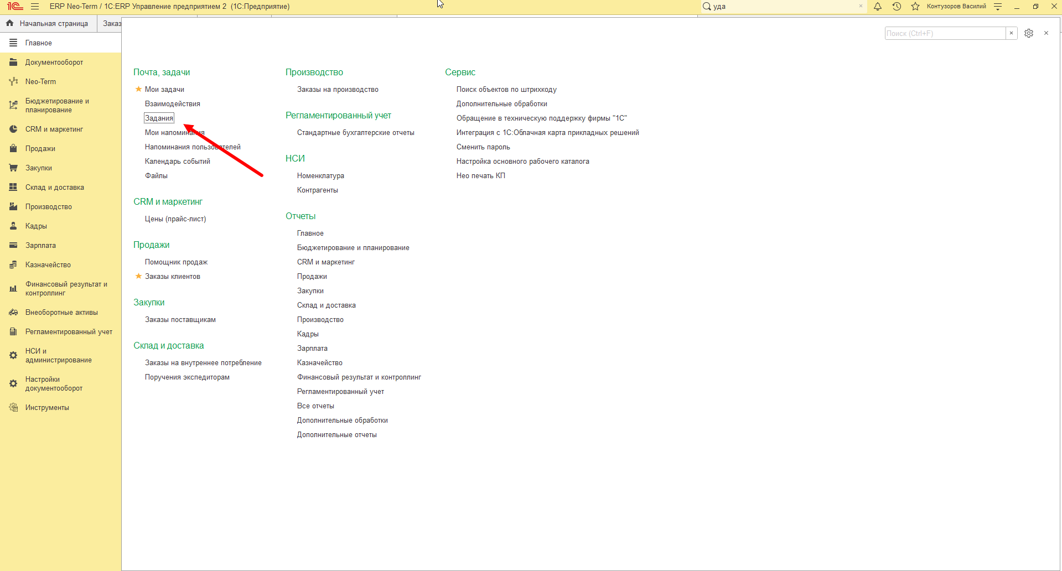The height and width of the screenshot is (571, 1062).
Task: Open service and settings dropdown menu
Action: pyautogui.click(x=998, y=7)
